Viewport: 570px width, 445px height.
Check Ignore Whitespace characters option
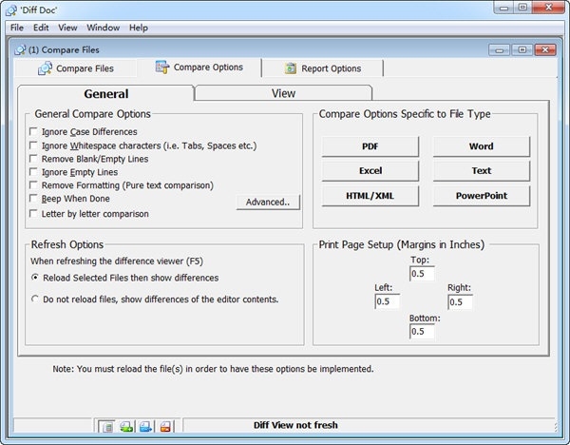(x=33, y=145)
